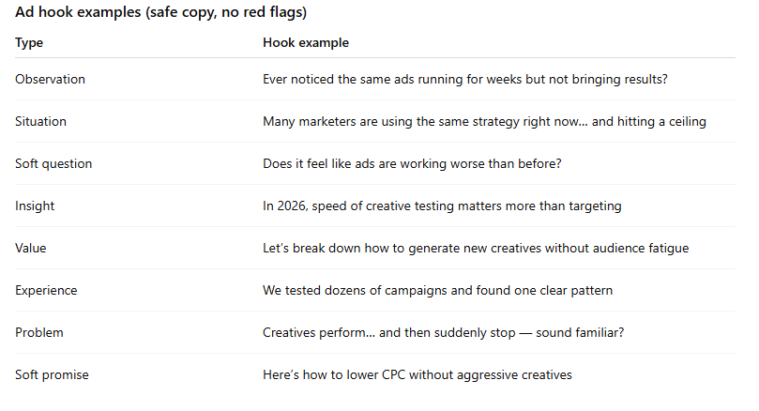Select the hook about marketers hitting a ceiling
The image size is (759, 411).
484,122
